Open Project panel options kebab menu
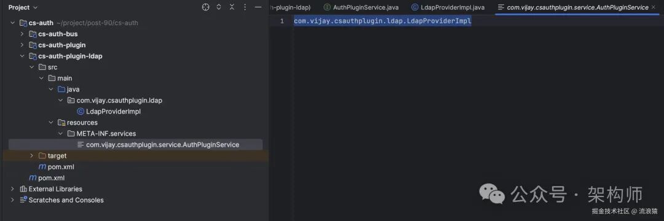The width and height of the screenshot is (664, 221). pyautogui.click(x=245, y=7)
